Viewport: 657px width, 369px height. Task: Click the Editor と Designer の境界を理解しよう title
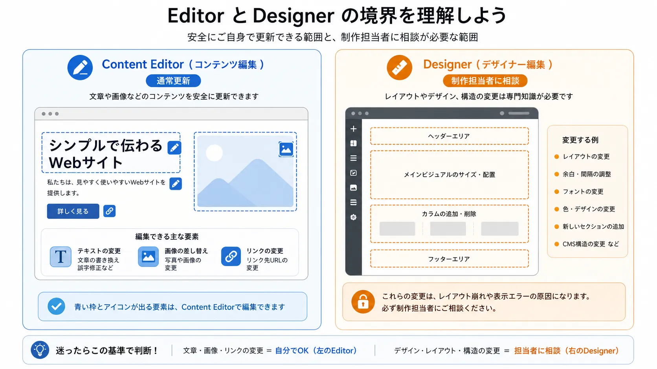click(x=337, y=16)
